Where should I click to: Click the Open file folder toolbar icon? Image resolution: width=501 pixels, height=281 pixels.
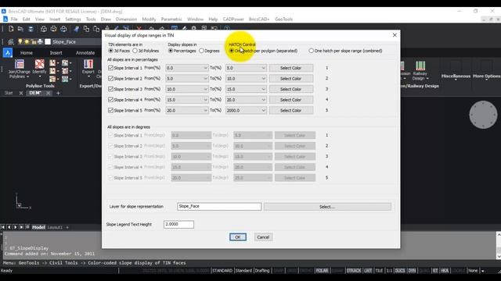tap(20, 29)
